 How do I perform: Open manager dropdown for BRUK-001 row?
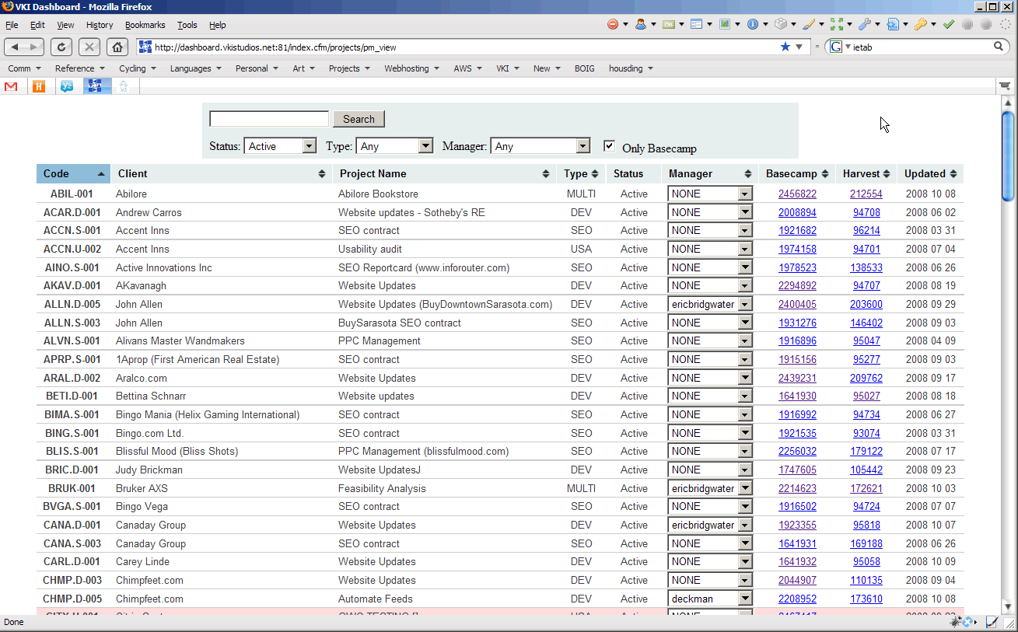point(710,488)
